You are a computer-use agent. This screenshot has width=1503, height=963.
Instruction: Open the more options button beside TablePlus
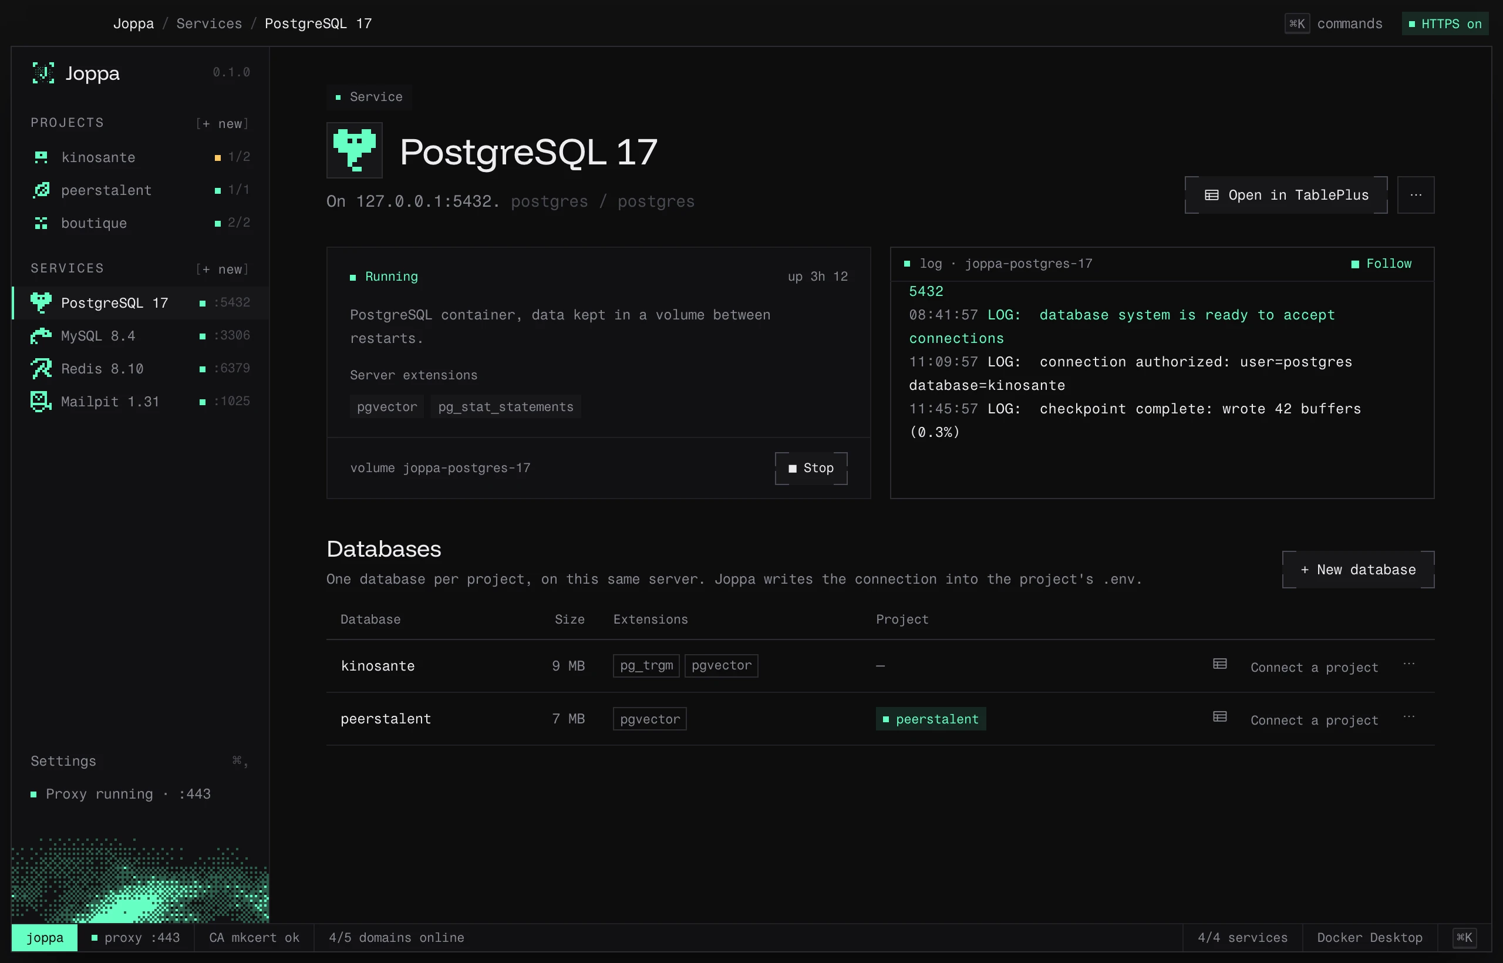(1416, 195)
